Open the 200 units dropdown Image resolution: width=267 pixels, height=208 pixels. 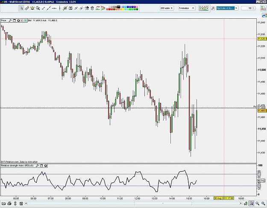[167, 8]
